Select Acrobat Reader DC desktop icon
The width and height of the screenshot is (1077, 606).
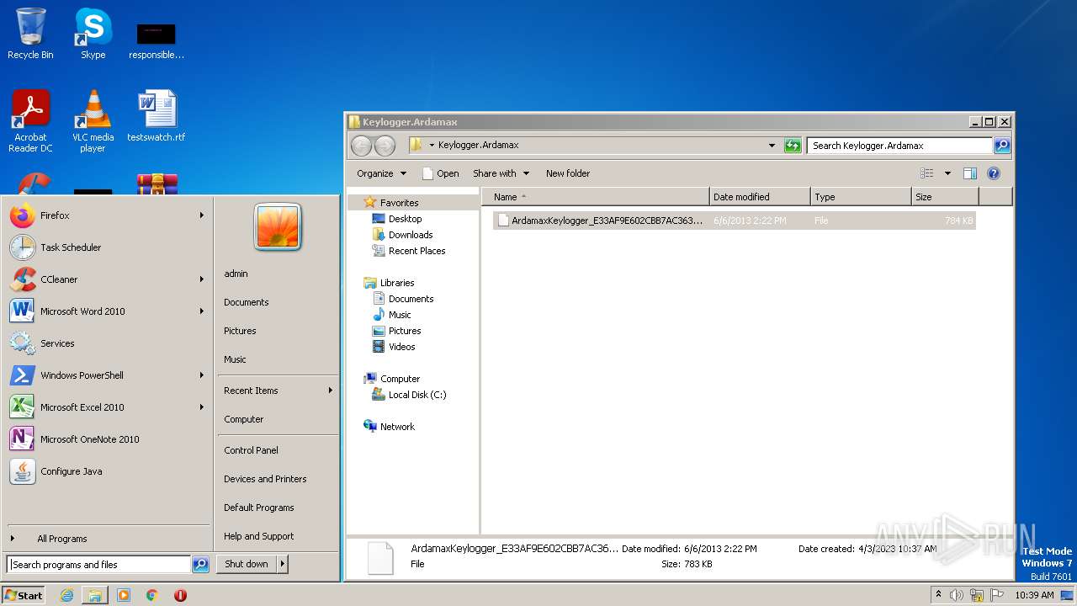30,121
